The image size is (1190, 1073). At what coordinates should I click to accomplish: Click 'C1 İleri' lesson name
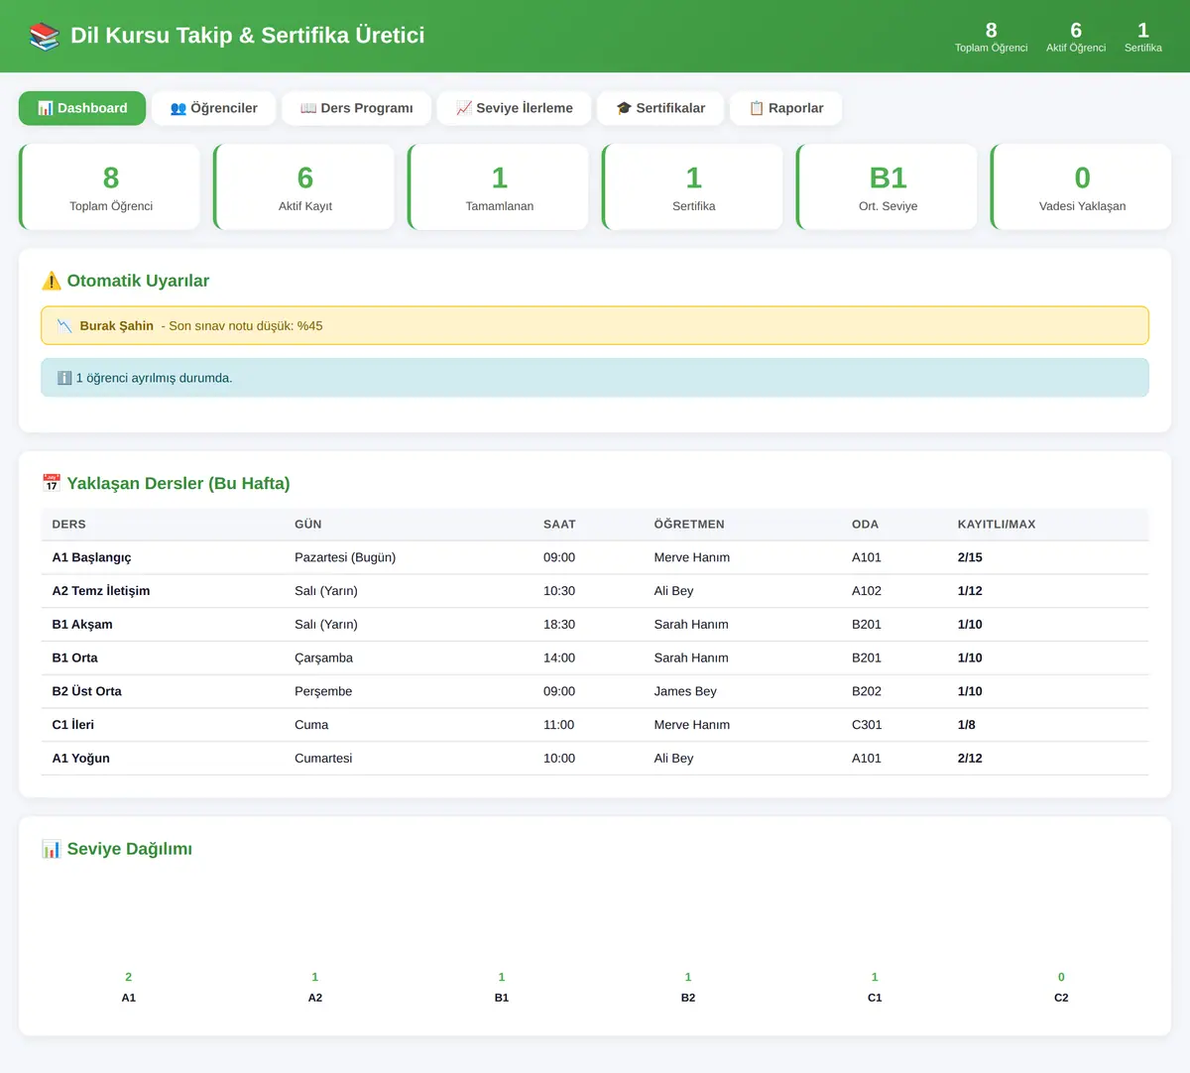tap(72, 725)
